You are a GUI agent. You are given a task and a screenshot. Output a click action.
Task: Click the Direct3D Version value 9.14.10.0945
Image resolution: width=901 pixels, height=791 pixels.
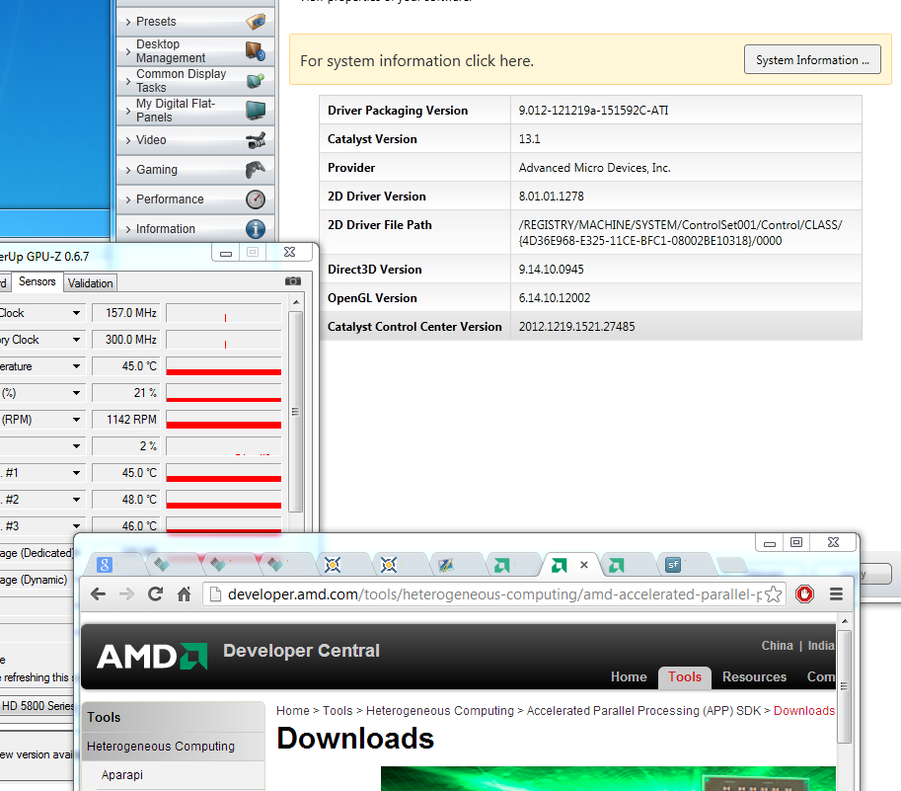coord(551,269)
